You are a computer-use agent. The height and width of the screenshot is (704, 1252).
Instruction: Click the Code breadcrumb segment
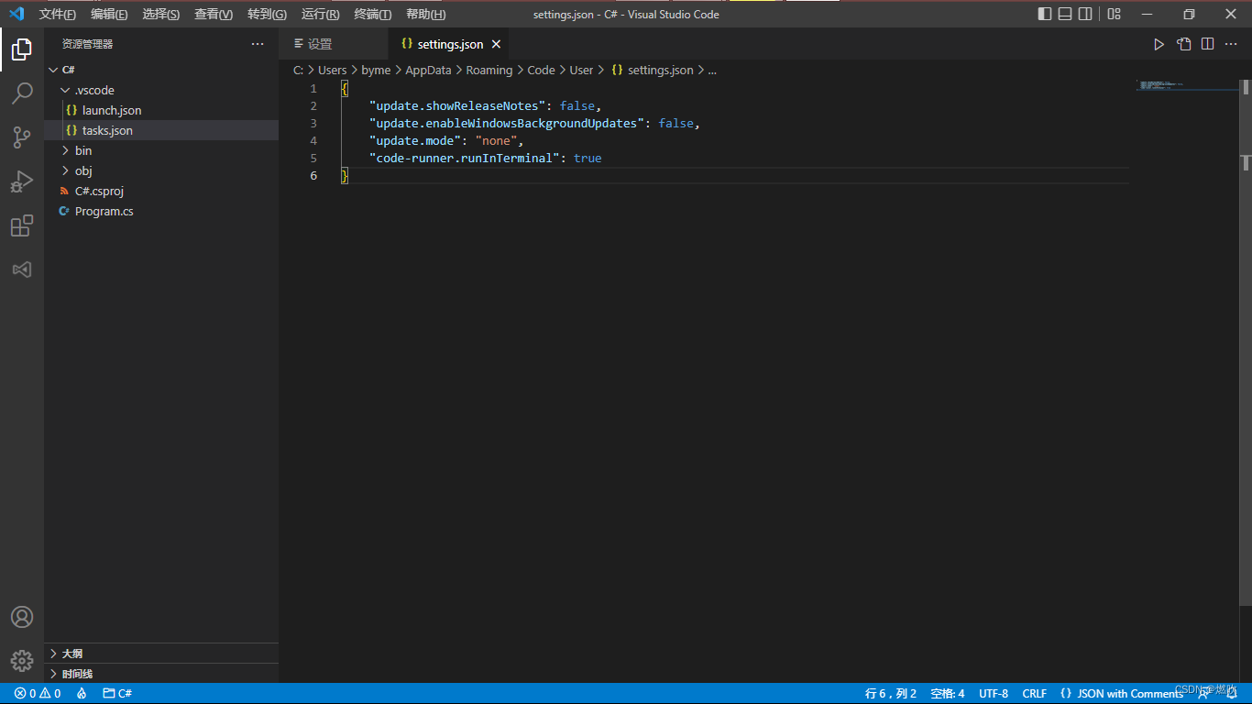click(541, 70)
